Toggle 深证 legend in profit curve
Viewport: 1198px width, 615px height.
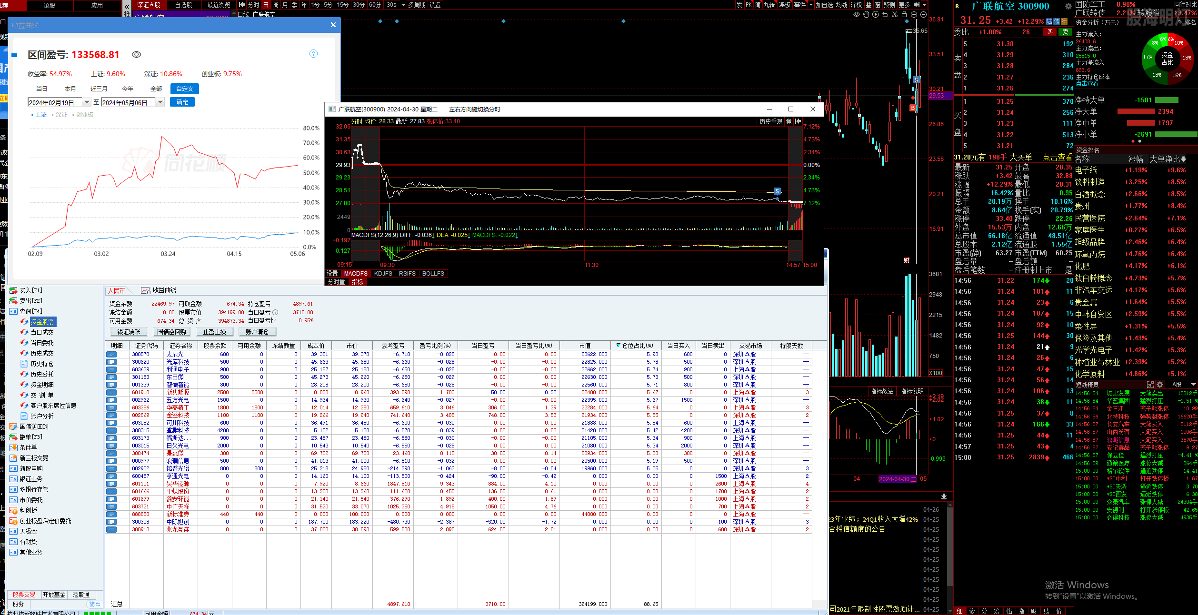pyautogui.click(x=59, y=115)
